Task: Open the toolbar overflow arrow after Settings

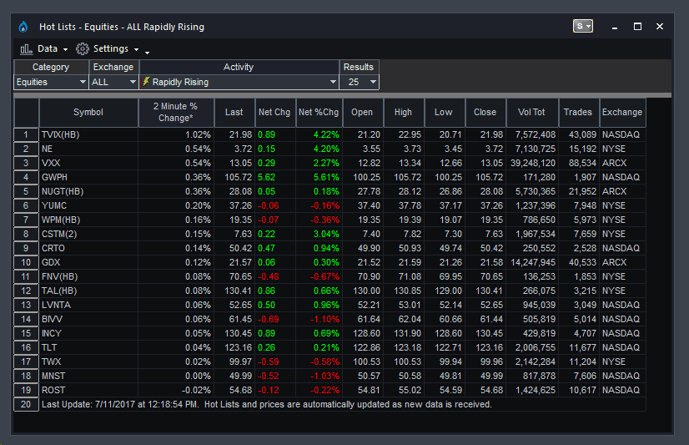Action: point(147,52)
